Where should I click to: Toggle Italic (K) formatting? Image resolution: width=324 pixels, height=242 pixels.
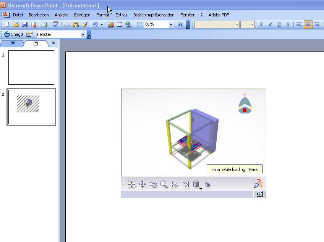(x=270, y=24)
